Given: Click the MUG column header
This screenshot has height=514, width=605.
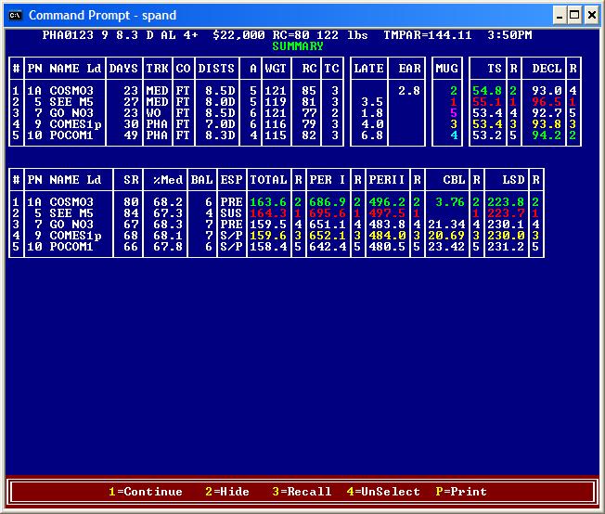Looking at the screenshot, I should click(x=447, y=69).
